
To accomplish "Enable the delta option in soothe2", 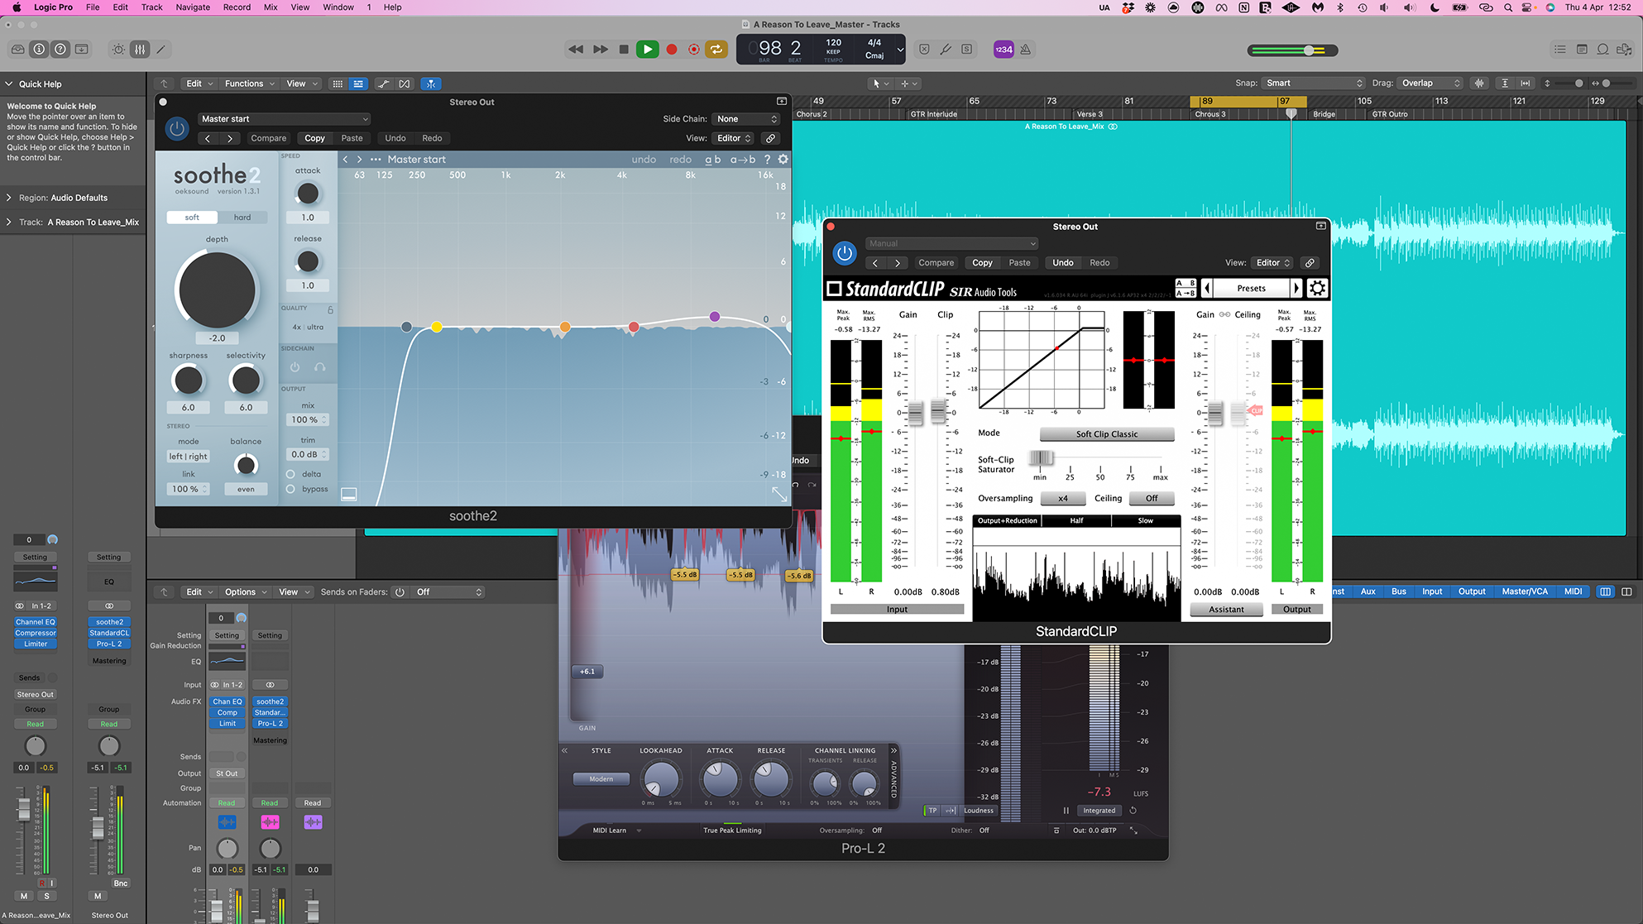I will (x=290, y=474).
